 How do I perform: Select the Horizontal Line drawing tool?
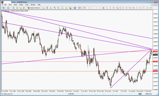pos(96,8)
